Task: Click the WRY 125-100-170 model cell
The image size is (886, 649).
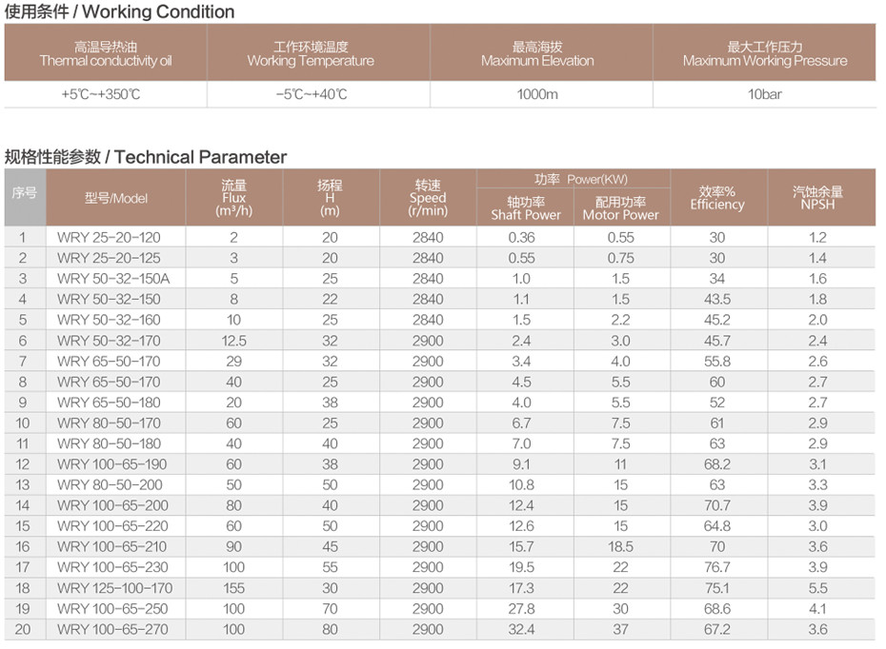Action: coord(114,588)
